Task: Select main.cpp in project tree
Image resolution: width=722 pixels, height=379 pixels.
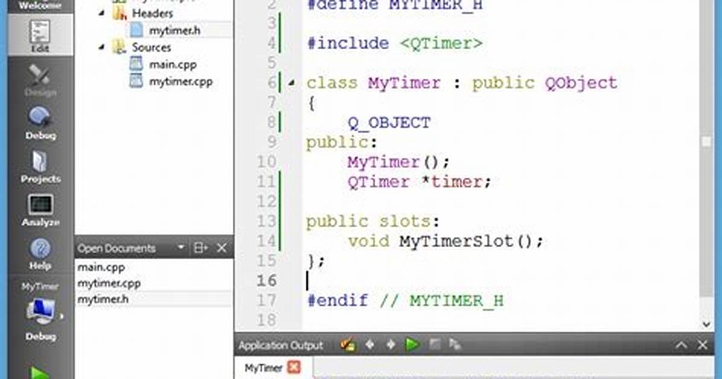Action: tap(173, 65)
